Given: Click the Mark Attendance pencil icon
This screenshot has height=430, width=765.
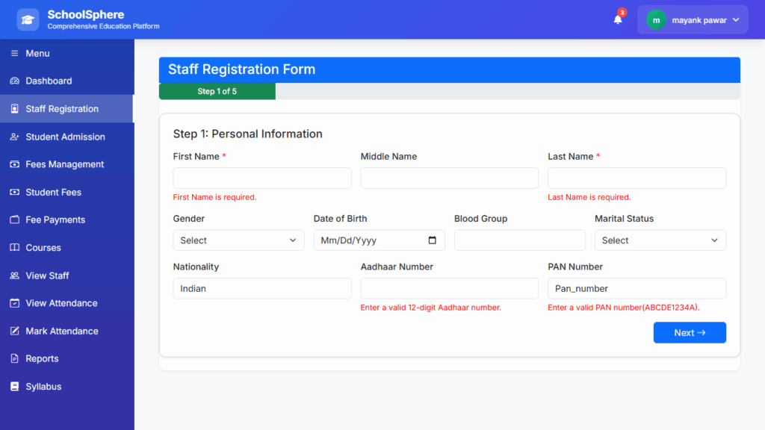Looking at the screenshot, I should coord(14,331).
